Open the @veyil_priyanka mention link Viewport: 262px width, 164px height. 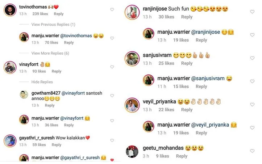[x=210, y=125]
